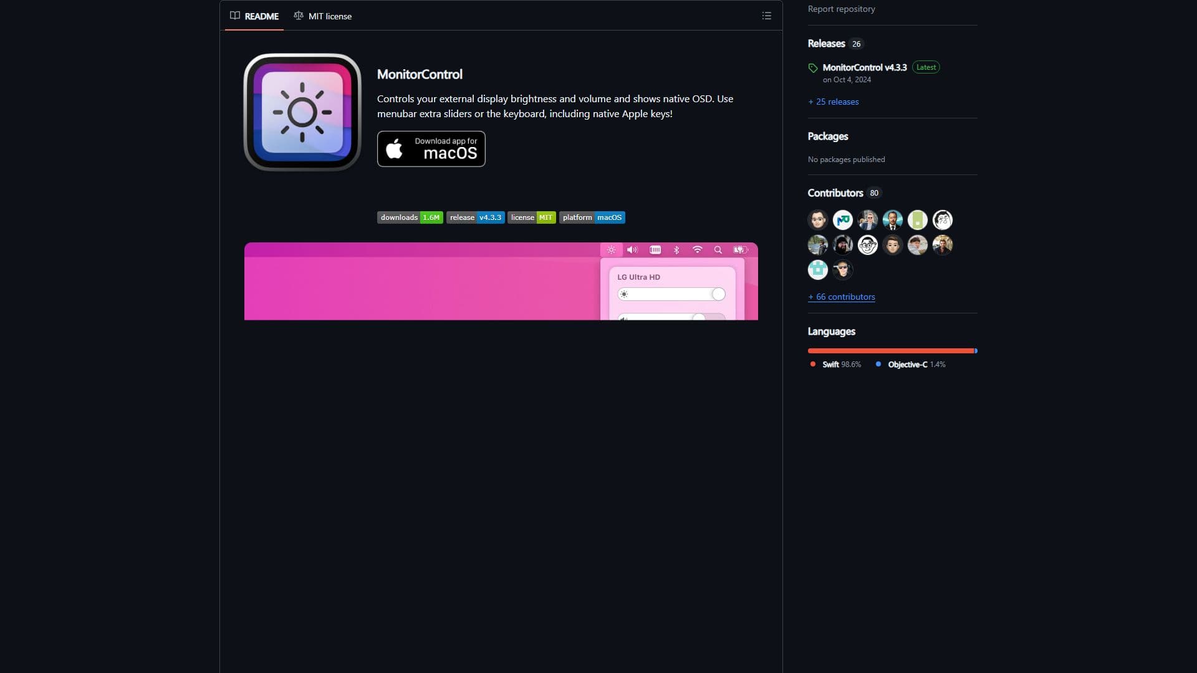Click the third contributor avatar in top row
Viewport: 1197px width, 673px height.
868,220
